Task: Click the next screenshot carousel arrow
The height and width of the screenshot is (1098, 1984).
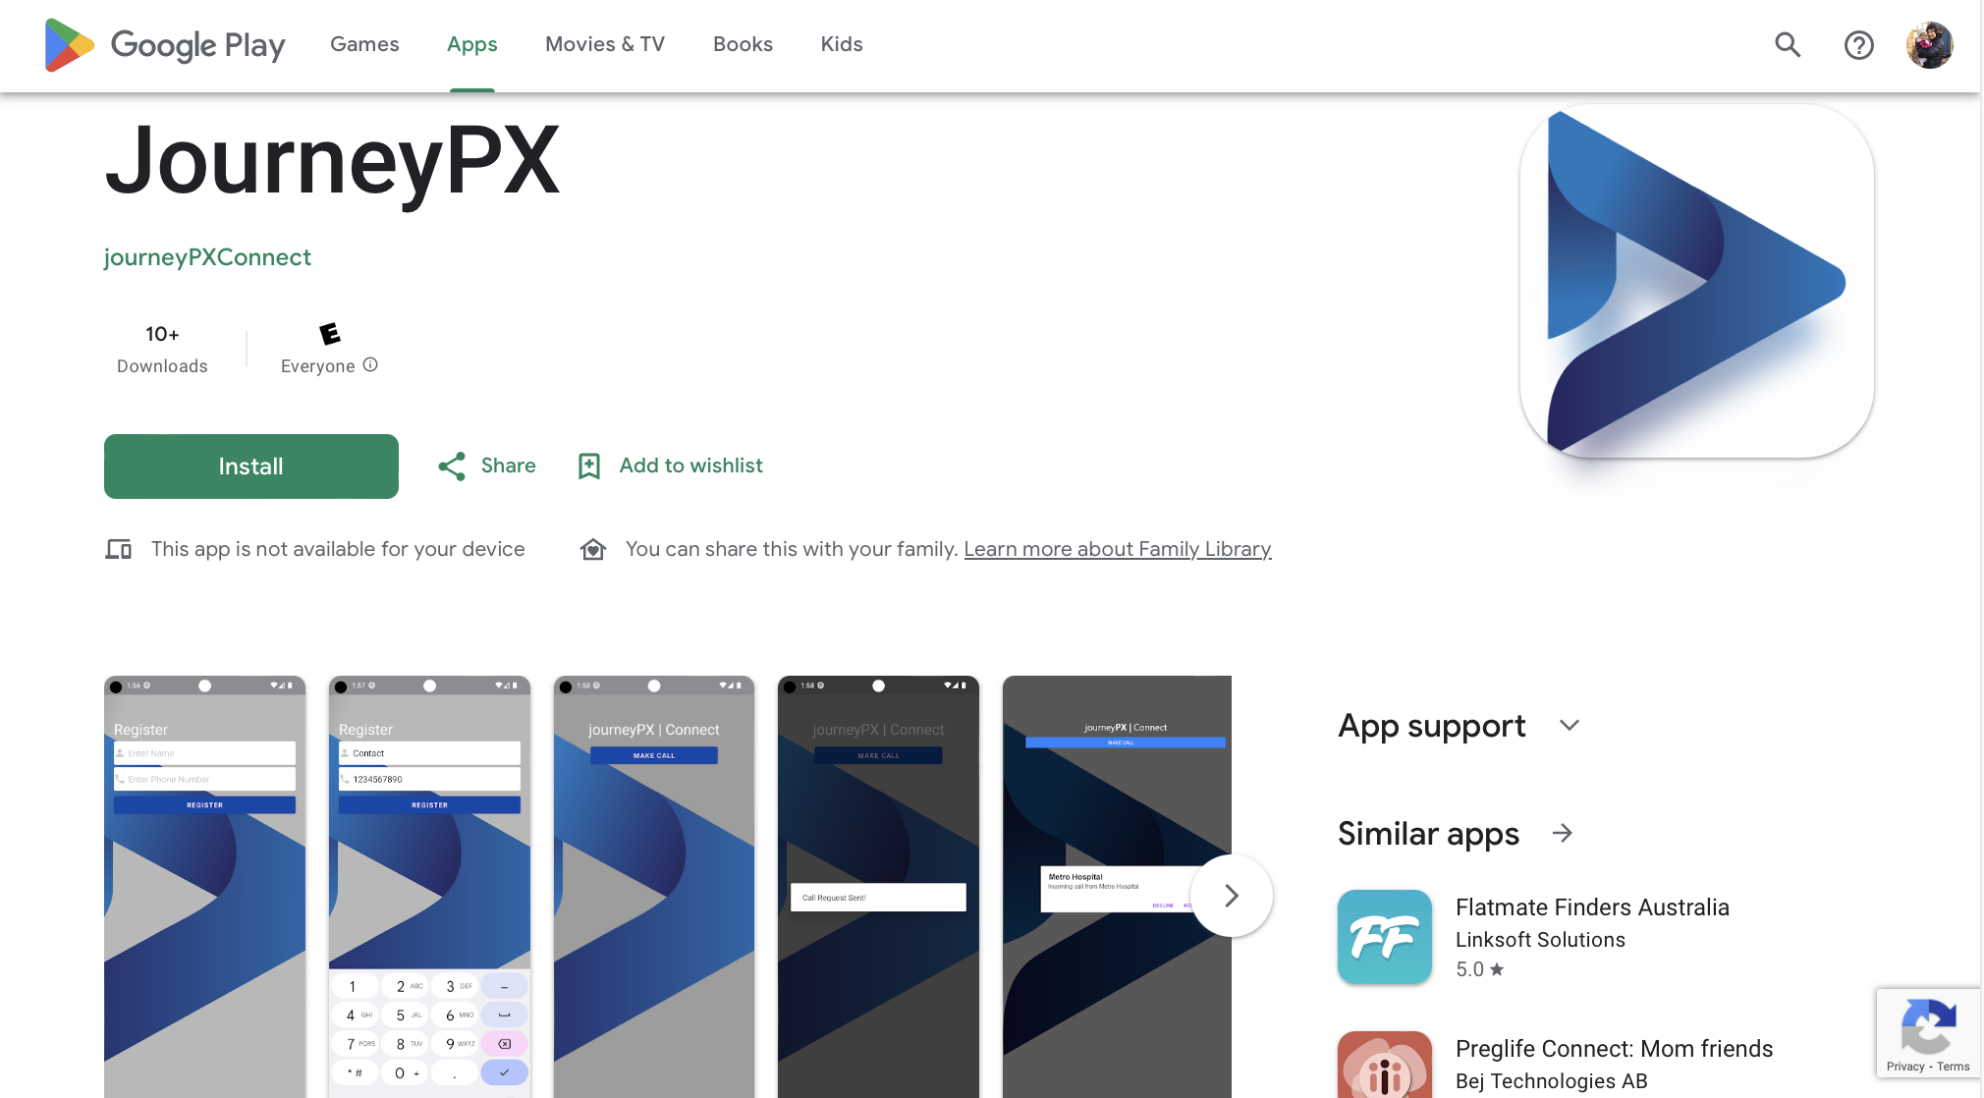Action: click(1232, 894)
